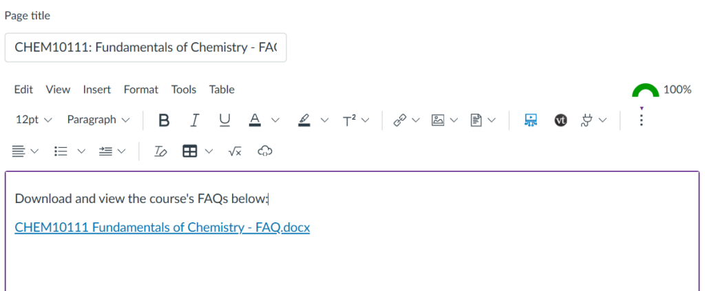The width and height of the screenshot is (705, 291).
Task: Toggle underline formatting
Action: 224,120
